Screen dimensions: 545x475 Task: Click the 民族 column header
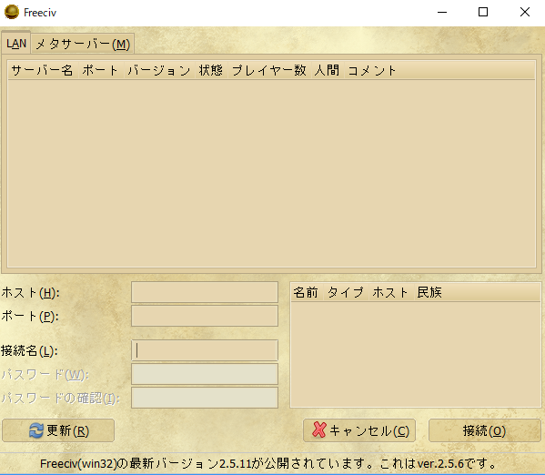pos(477,292)
